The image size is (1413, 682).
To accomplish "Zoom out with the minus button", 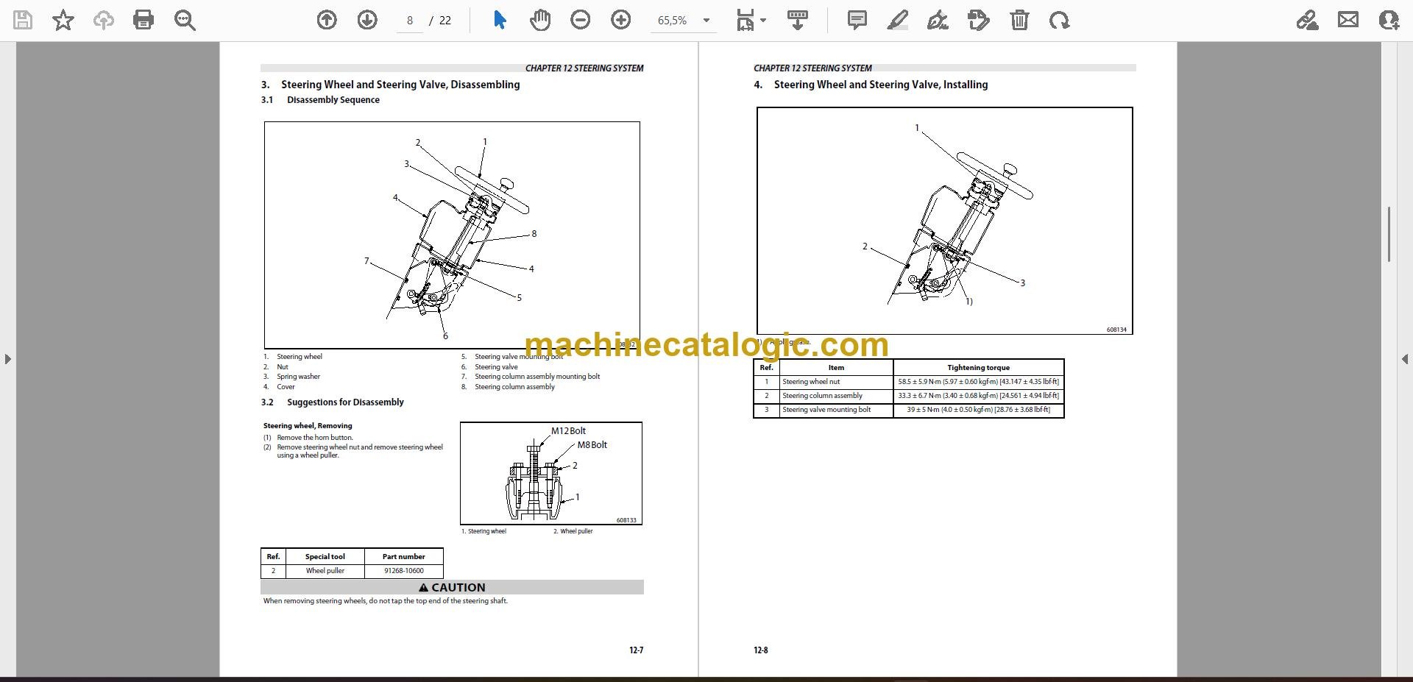I will tap(581, 20).
